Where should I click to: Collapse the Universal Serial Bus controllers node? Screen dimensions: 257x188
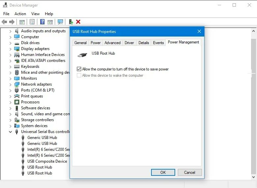click(x=10, y=132)
